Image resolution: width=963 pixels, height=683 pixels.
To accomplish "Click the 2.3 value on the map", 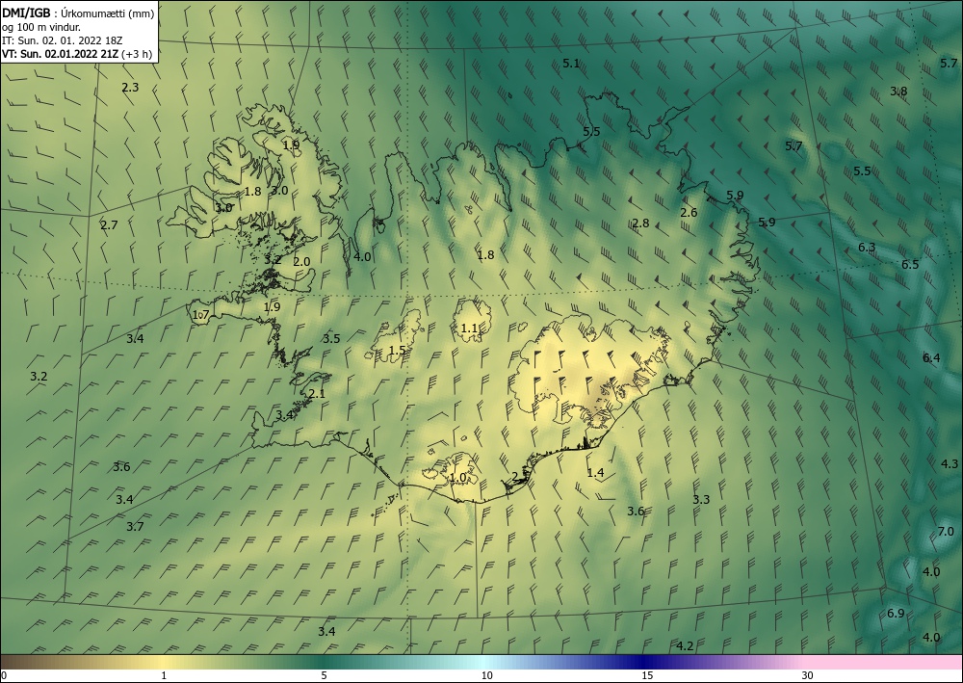I will click(130, 88).
